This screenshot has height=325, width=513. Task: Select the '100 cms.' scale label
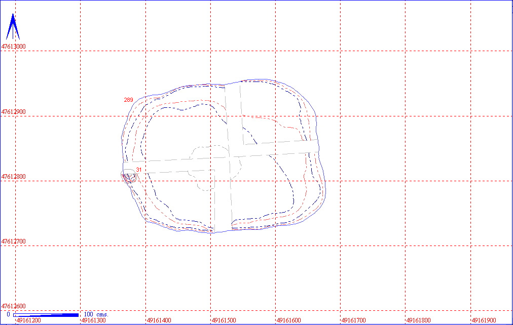click(x=96, y=314)
